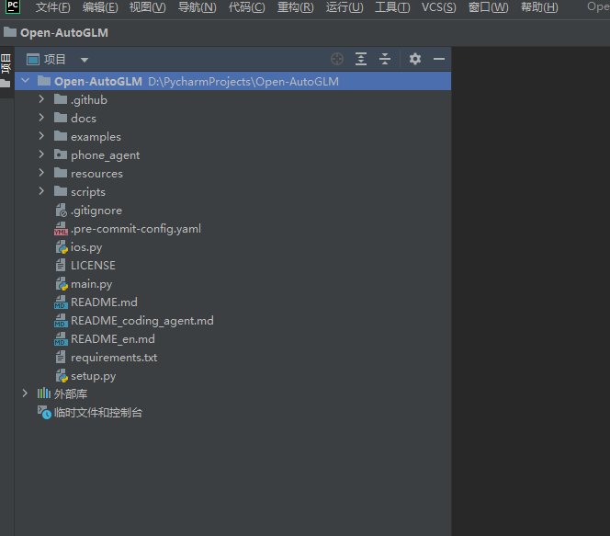Screen dimensions: 610x536
Task: Select requirements.txt file
Action: tap(113, 358)
